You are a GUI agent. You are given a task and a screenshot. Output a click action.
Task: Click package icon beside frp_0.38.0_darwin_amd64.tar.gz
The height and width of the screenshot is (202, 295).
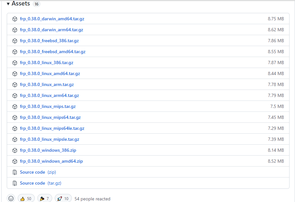pyautogui.click(x=14, y=19)
